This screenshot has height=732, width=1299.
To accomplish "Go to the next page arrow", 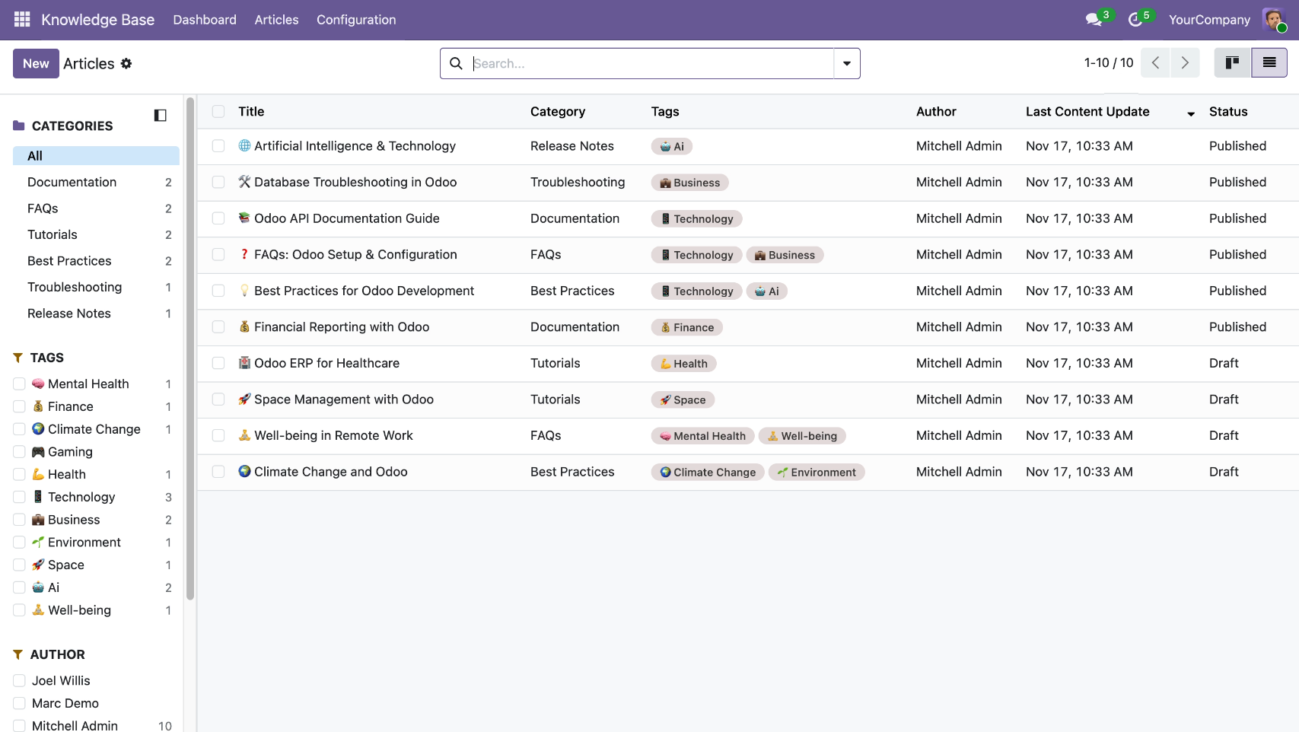I will [x=1185, y=63].
